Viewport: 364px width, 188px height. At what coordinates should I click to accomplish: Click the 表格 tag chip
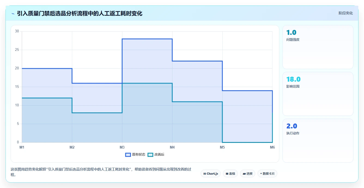[x=230, y=174]
